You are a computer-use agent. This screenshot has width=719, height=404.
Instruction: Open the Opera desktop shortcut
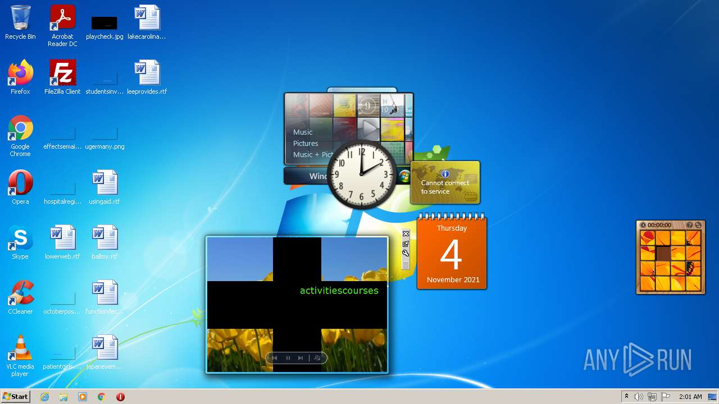pyautogui.click(x=20, y=187)
